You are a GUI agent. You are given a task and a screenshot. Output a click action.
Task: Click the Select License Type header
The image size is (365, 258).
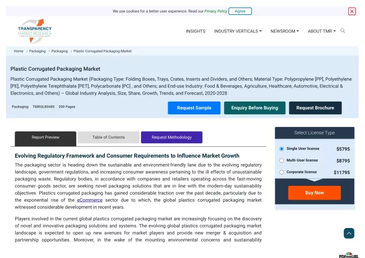(314, 133)
